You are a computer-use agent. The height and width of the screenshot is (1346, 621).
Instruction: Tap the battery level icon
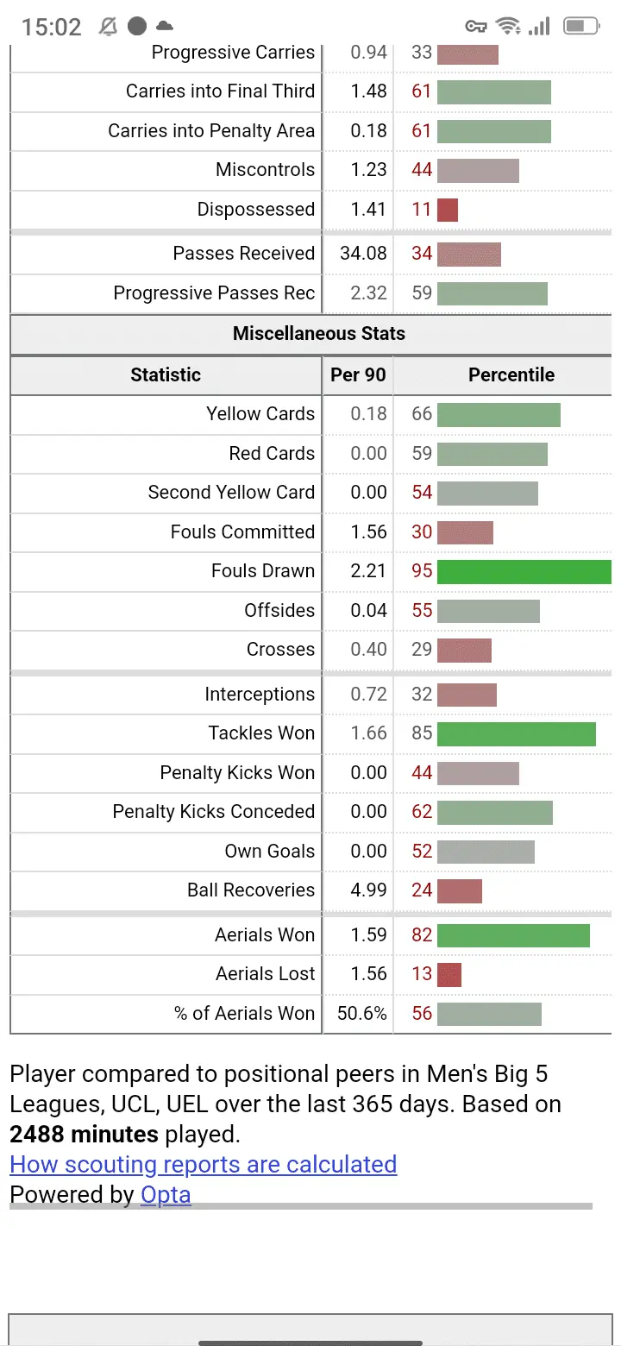tap(581, 27)
